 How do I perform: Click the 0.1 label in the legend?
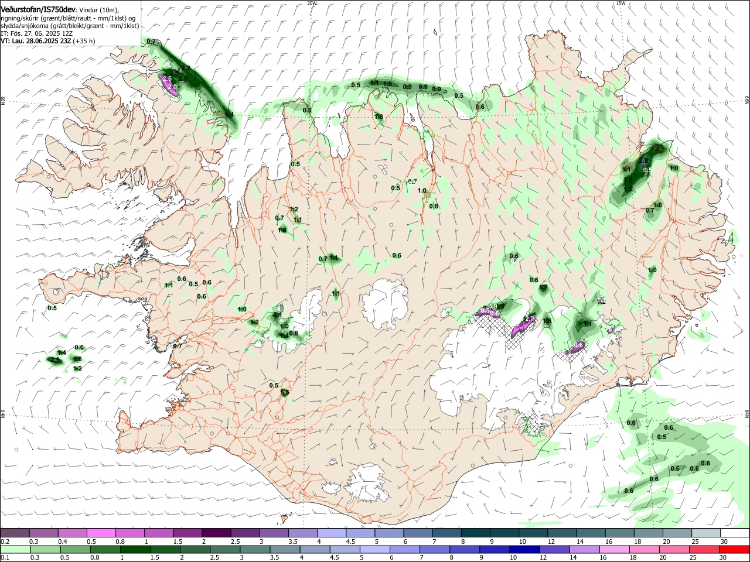pos(5,558)
